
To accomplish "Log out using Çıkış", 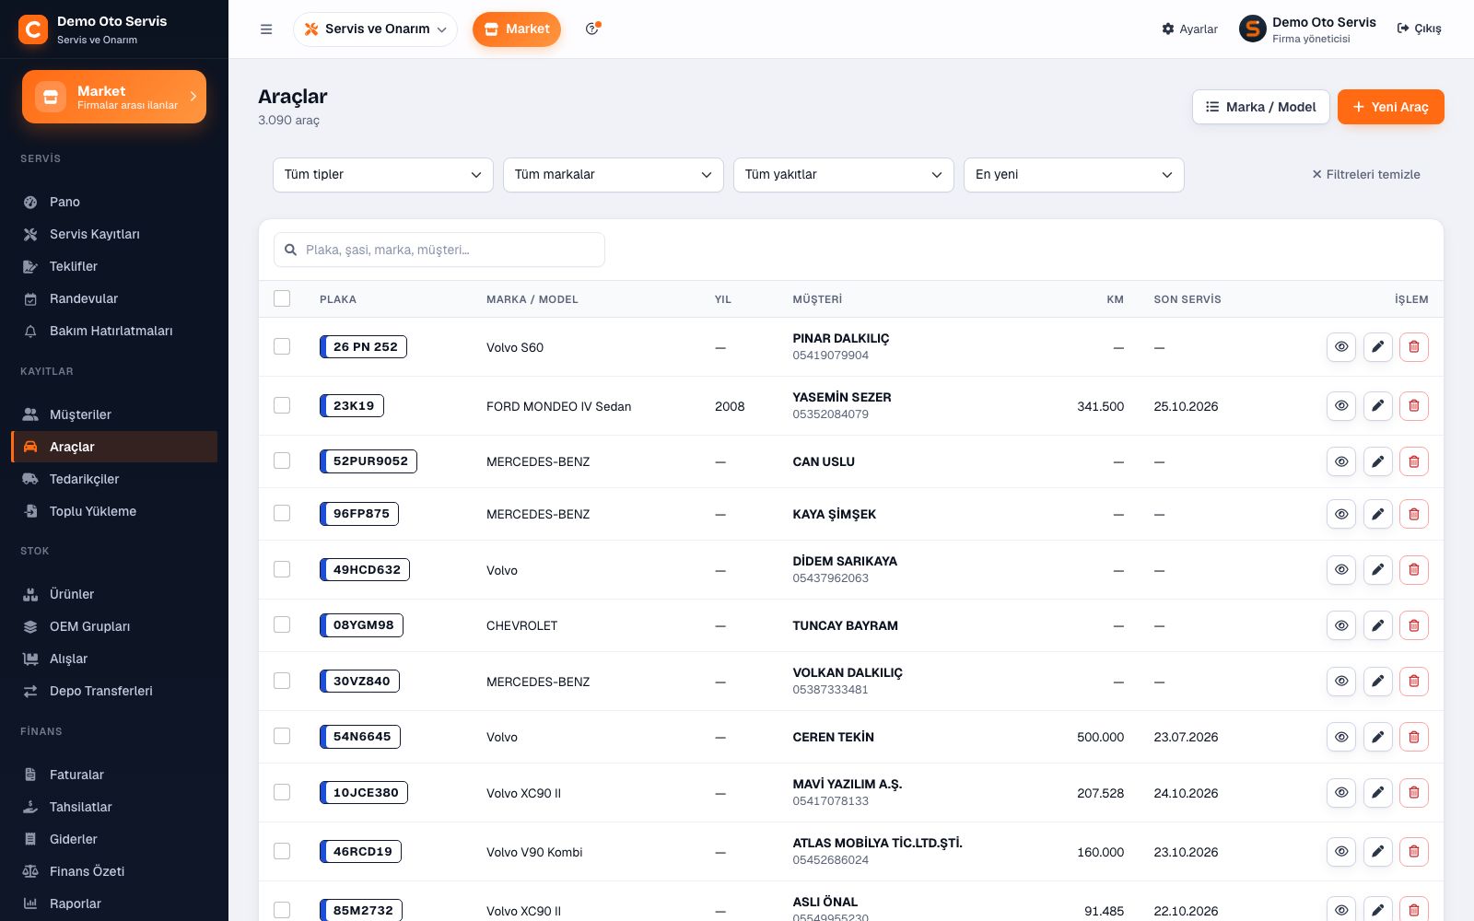I will (x=1420, y=29).
